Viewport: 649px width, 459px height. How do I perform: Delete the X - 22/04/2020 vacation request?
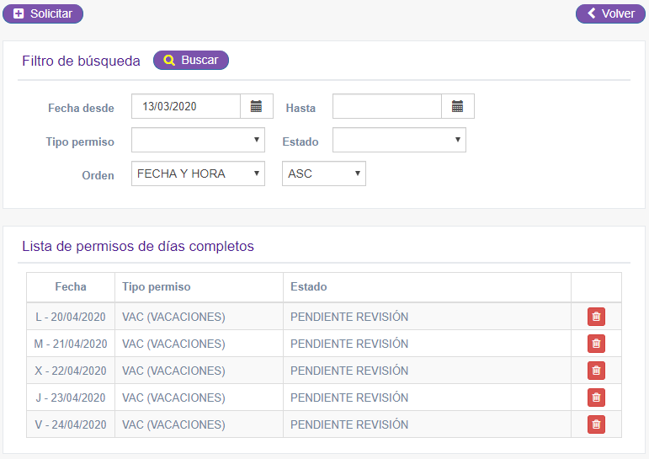click(x=596, y=371)
